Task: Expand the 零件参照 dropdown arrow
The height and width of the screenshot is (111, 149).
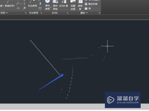Action: point(51,7)
